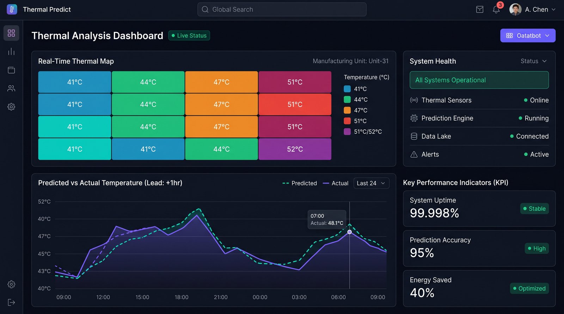Click Manufacturing Unit: Unit-31 label
564x314 pixels.
[351, 61]
